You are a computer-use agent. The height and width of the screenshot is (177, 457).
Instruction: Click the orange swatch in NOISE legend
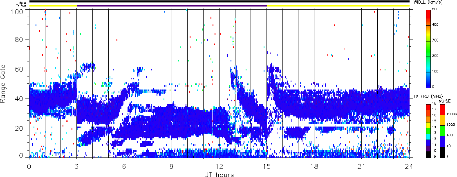[443, 120]
